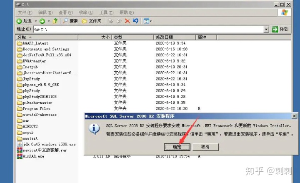Select the phpcms_v9.5.9_GBK folder icon
The width and height of the screenshot is (300, 183).
(20, 85)
